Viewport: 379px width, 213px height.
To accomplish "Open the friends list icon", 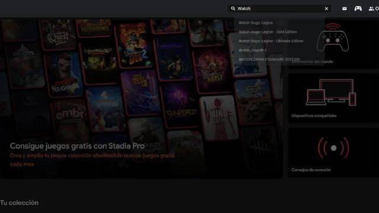I will 371,9.
